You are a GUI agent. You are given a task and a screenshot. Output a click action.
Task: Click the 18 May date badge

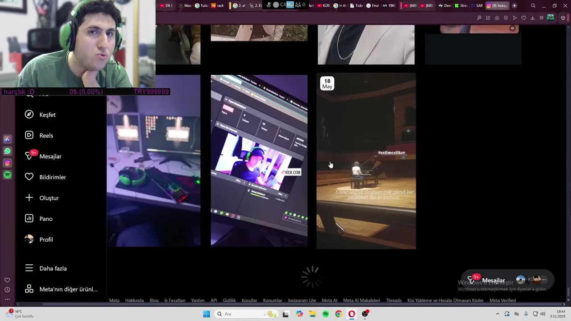[x=327, y=84]
